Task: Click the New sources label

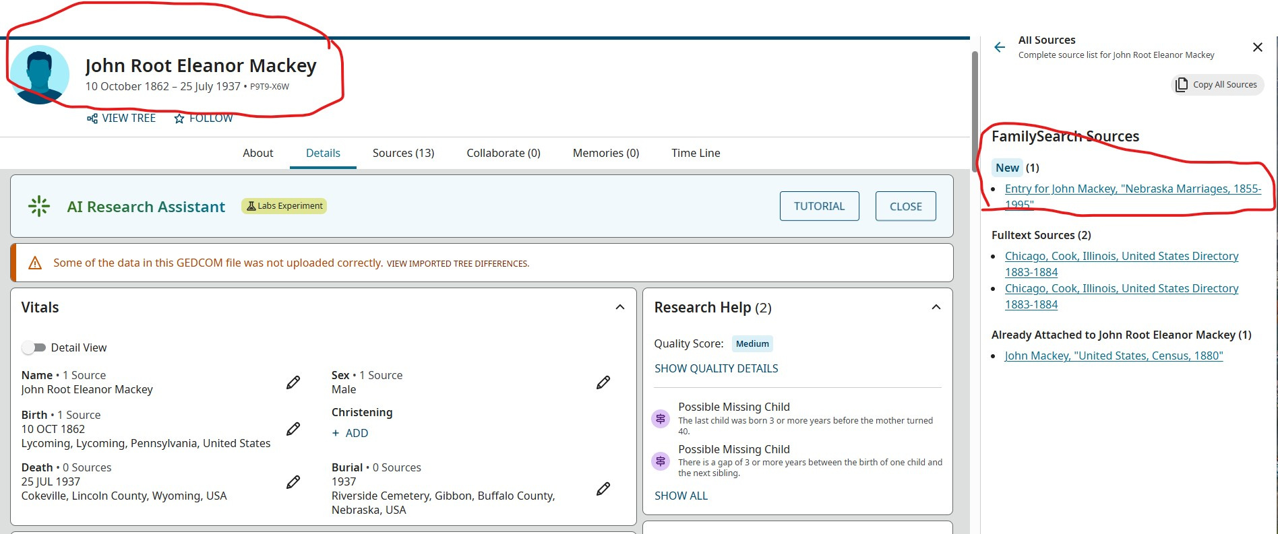Action: tap(1007, 168)
